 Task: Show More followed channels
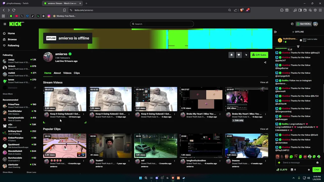[x=8, y=94]
